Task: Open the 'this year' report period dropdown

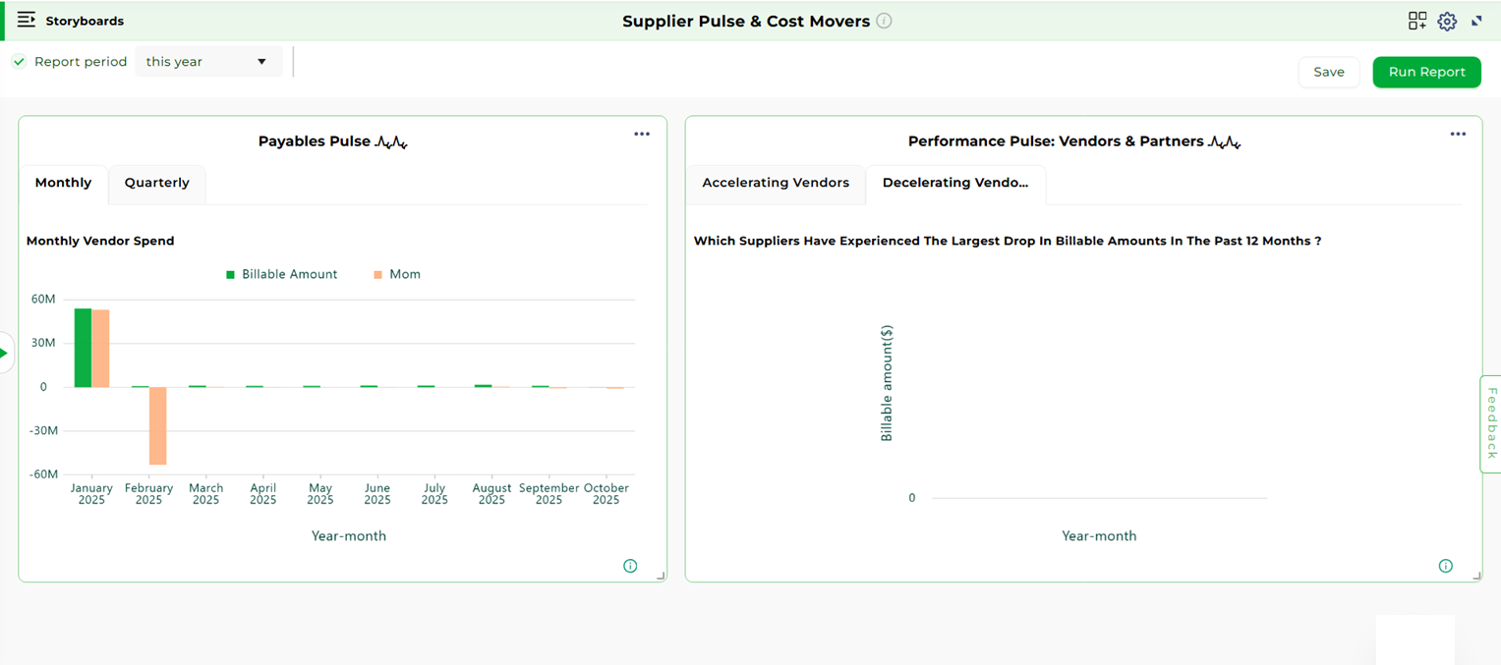Action: pyautogui.click(x=207, y=62)
